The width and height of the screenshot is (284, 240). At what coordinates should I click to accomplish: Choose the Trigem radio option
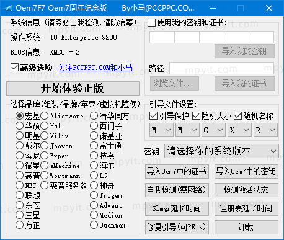[94, 195]
